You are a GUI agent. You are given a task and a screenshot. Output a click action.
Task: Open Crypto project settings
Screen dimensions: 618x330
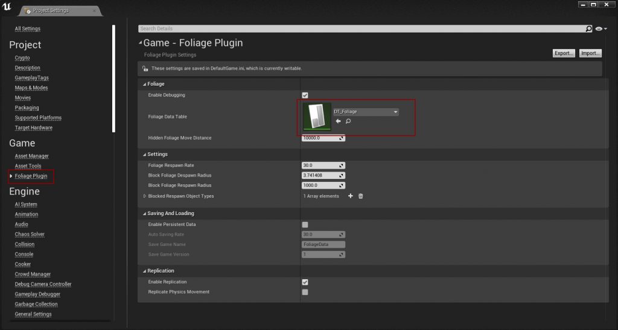[22, 57]
